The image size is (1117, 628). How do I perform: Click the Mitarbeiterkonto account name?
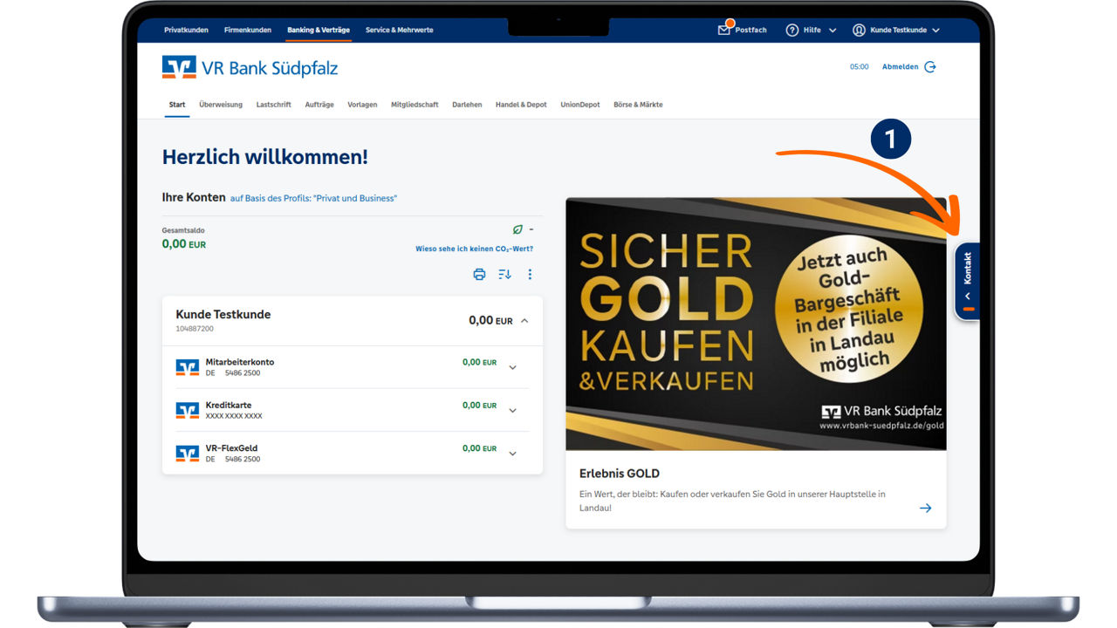pyautogui.click(x=240, y=362)
